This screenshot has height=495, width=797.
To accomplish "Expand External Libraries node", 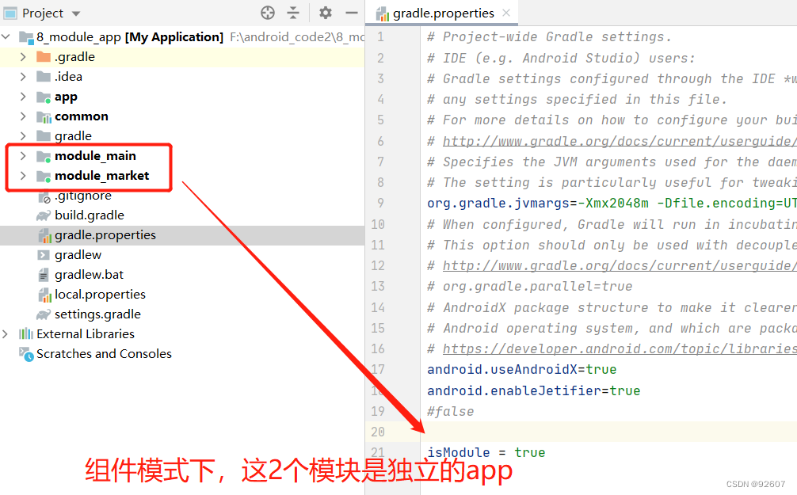I will point(5,334).
